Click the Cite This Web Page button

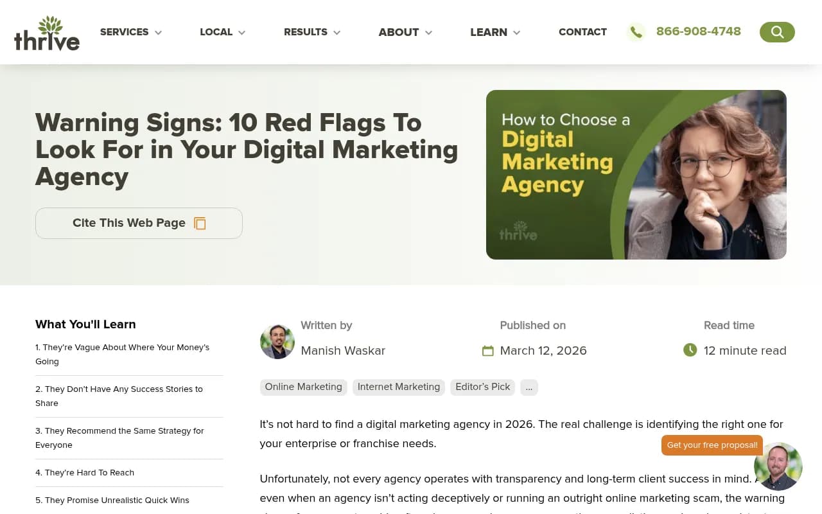pos(139,223)
